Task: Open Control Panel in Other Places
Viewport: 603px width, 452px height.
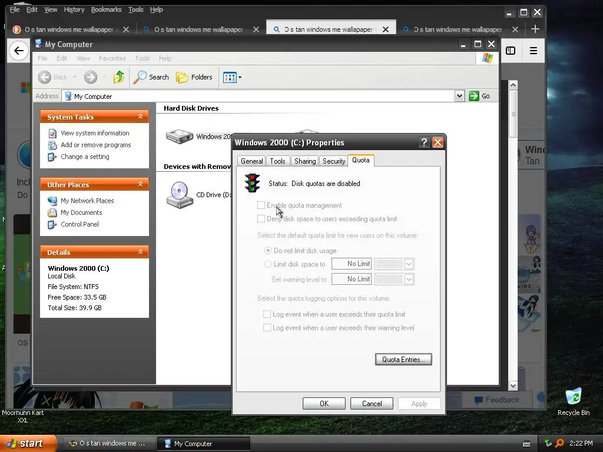Action: coord(79,224)
